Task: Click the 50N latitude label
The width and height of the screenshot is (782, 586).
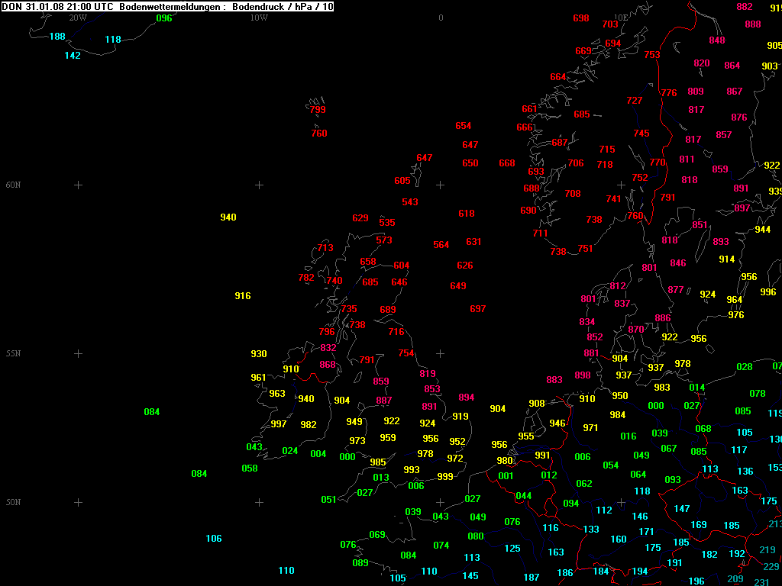Action: coord(13,503)
